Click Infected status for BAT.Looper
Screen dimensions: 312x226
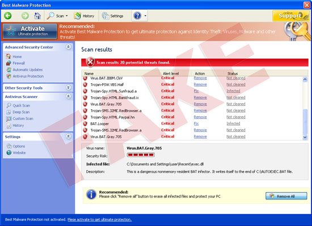[233, 123]
